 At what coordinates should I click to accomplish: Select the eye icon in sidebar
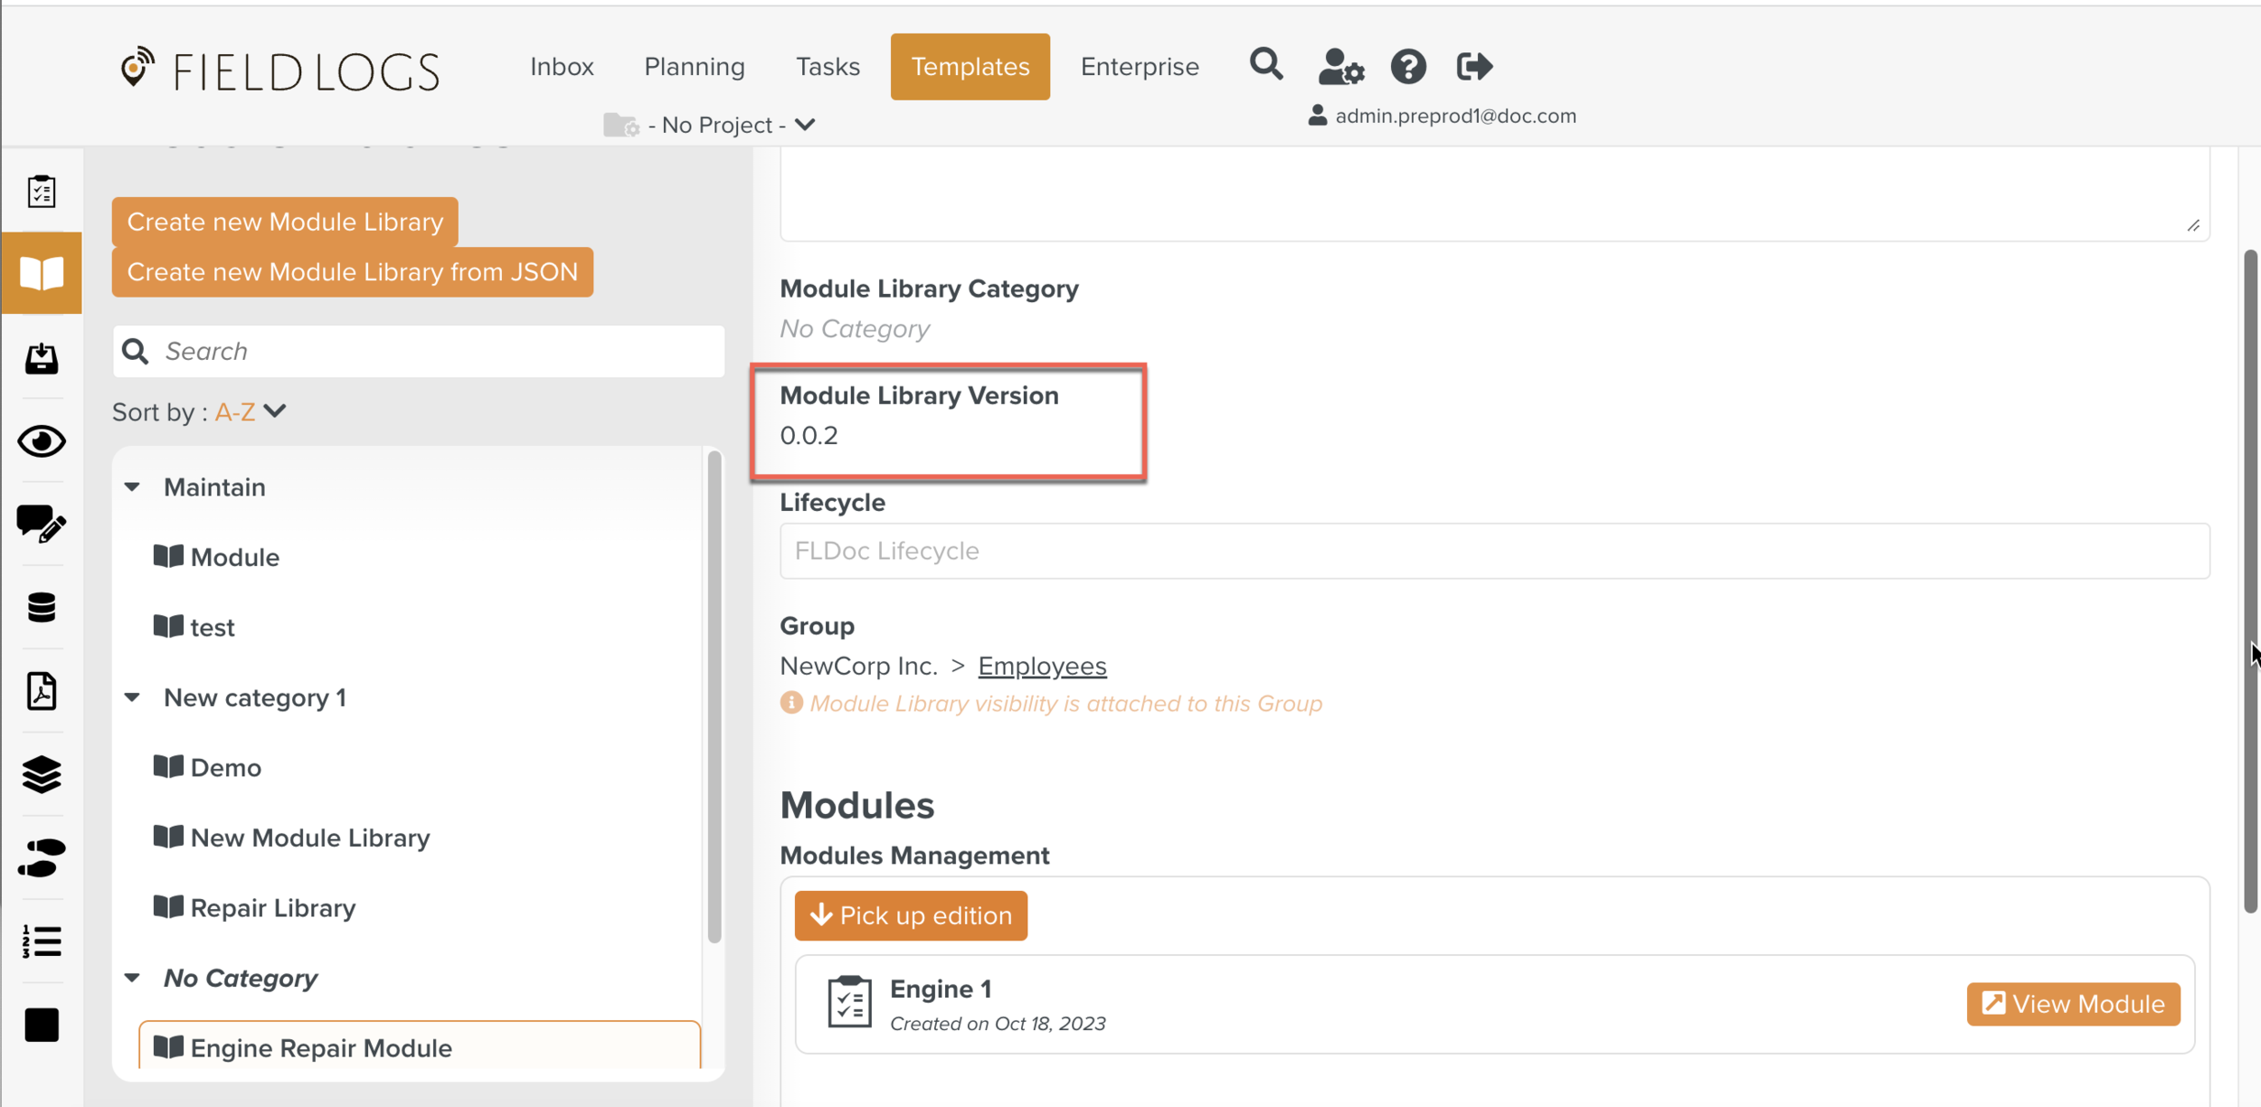pos(42,441)
